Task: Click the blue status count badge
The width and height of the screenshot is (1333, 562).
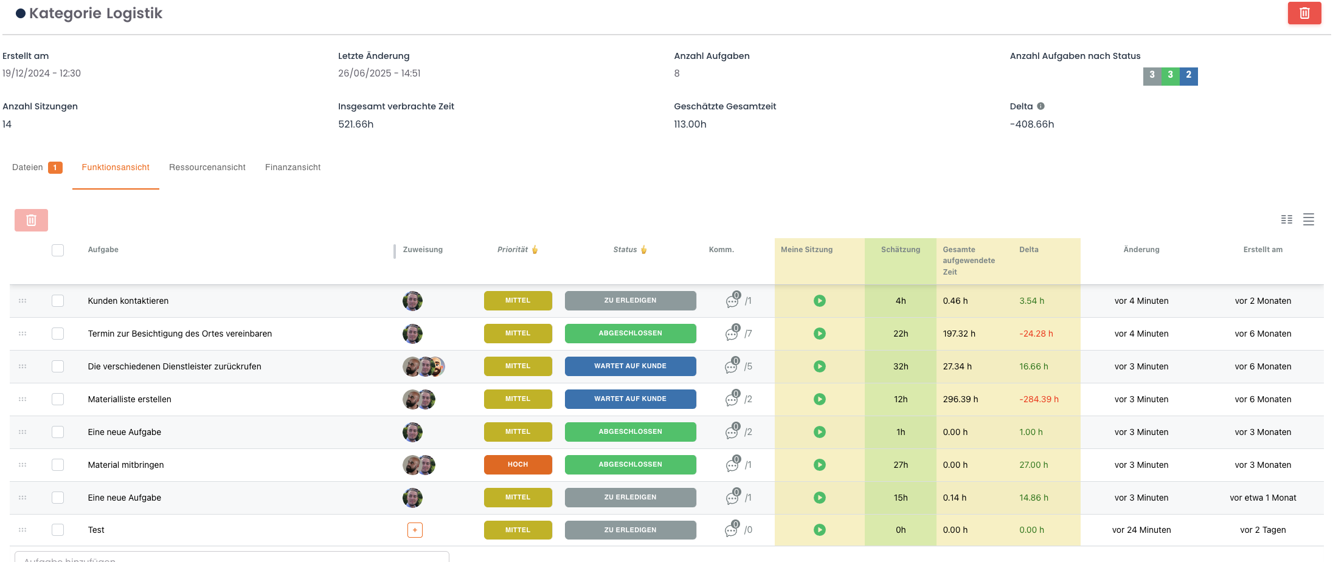Action: click(1188, 75)
